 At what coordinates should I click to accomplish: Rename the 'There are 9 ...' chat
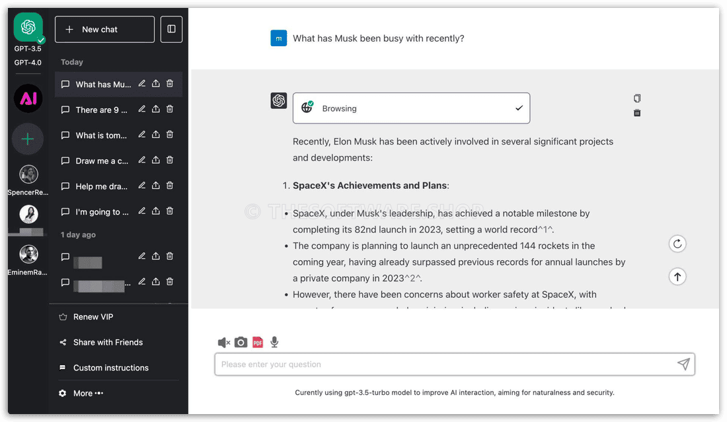[x=142, y=109]
